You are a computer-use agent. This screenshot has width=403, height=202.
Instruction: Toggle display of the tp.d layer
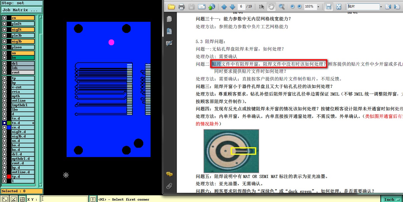click(x=4, y=177)
